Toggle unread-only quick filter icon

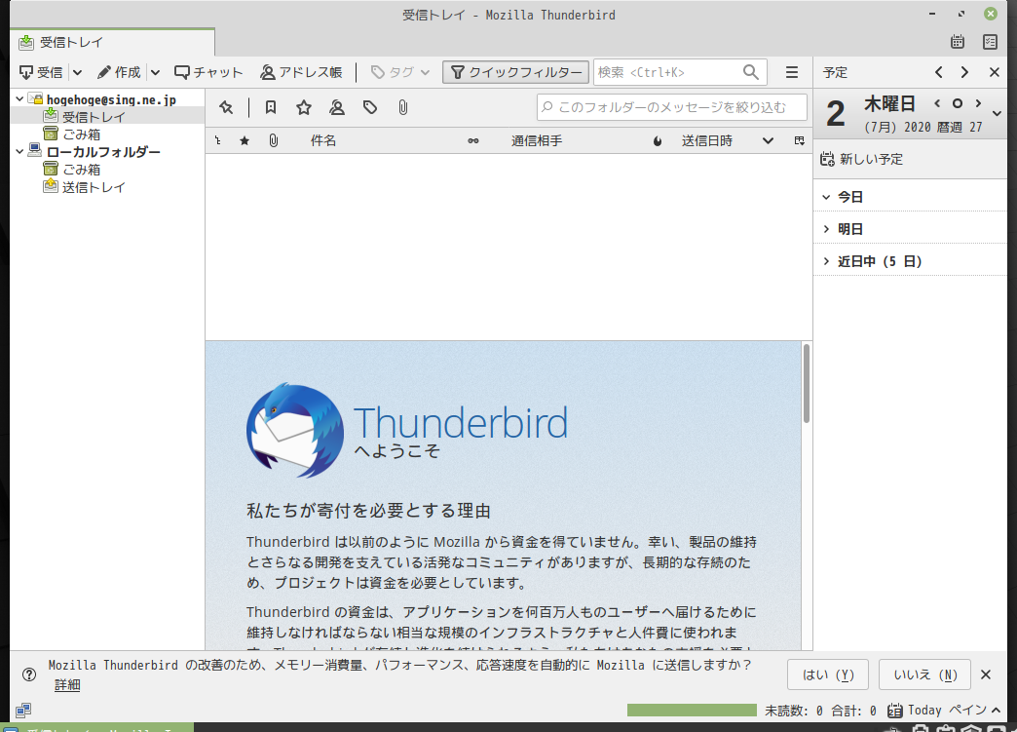[x=271, y=107]
